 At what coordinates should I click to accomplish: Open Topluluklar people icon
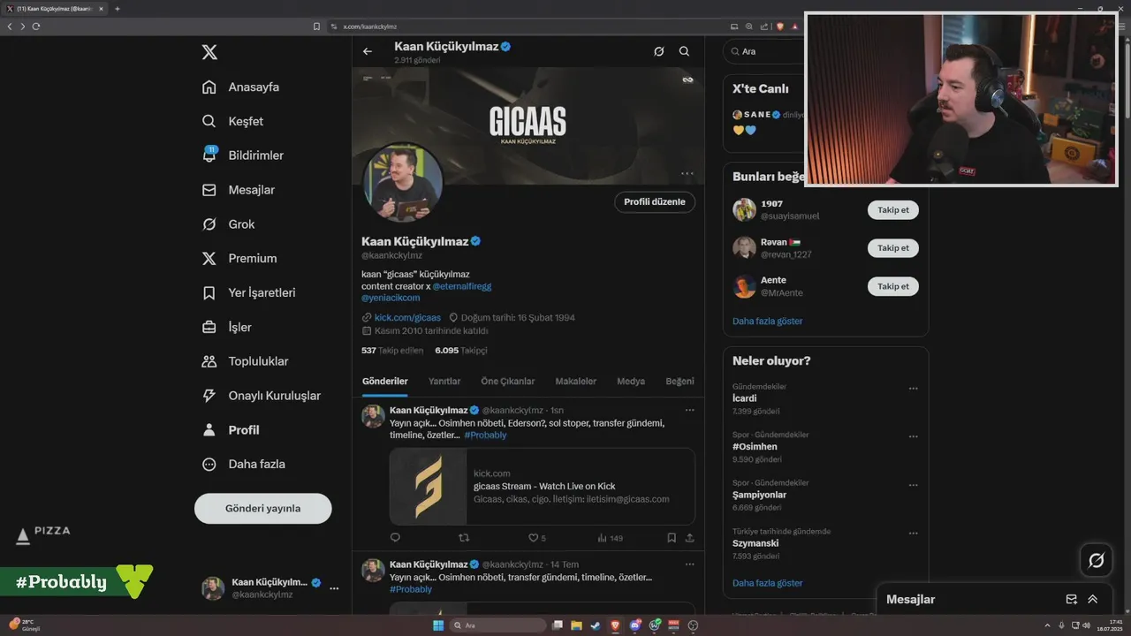pos(209,361)
